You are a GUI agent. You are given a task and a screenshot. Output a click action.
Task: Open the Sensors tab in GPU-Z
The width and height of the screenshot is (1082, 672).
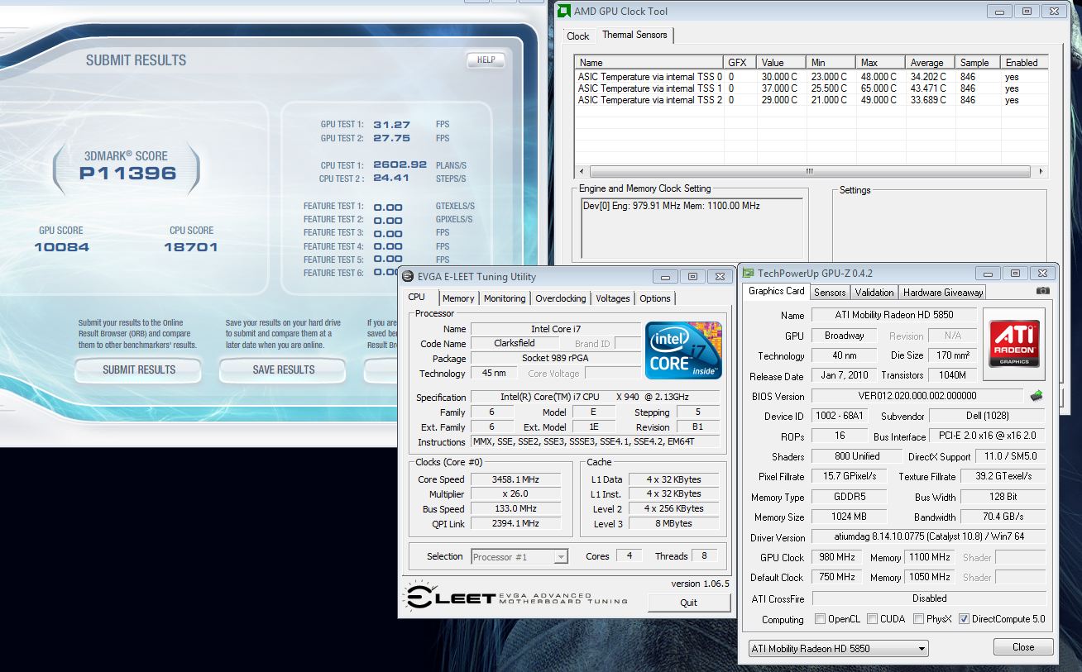(x=830, y=293)
